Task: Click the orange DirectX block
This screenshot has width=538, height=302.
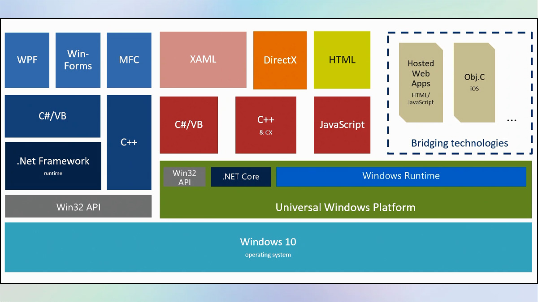Action: tap(280, 60)
